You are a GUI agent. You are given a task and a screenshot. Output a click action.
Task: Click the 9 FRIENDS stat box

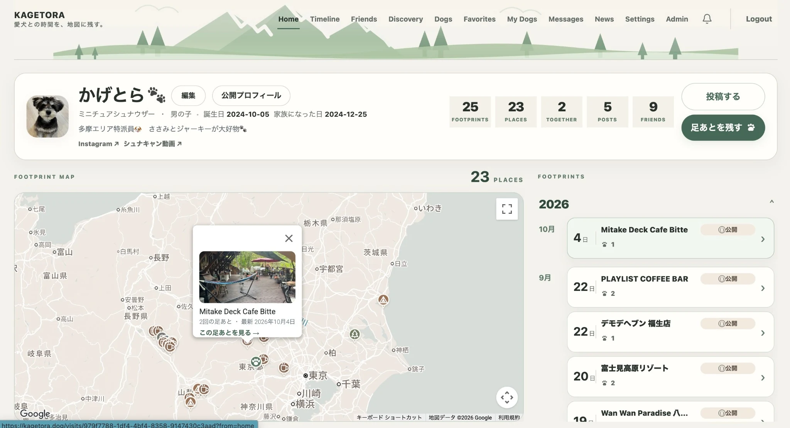coord(653,112)
